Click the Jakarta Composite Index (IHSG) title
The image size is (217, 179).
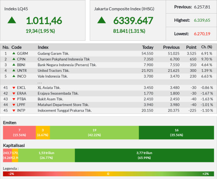(124, 9)
